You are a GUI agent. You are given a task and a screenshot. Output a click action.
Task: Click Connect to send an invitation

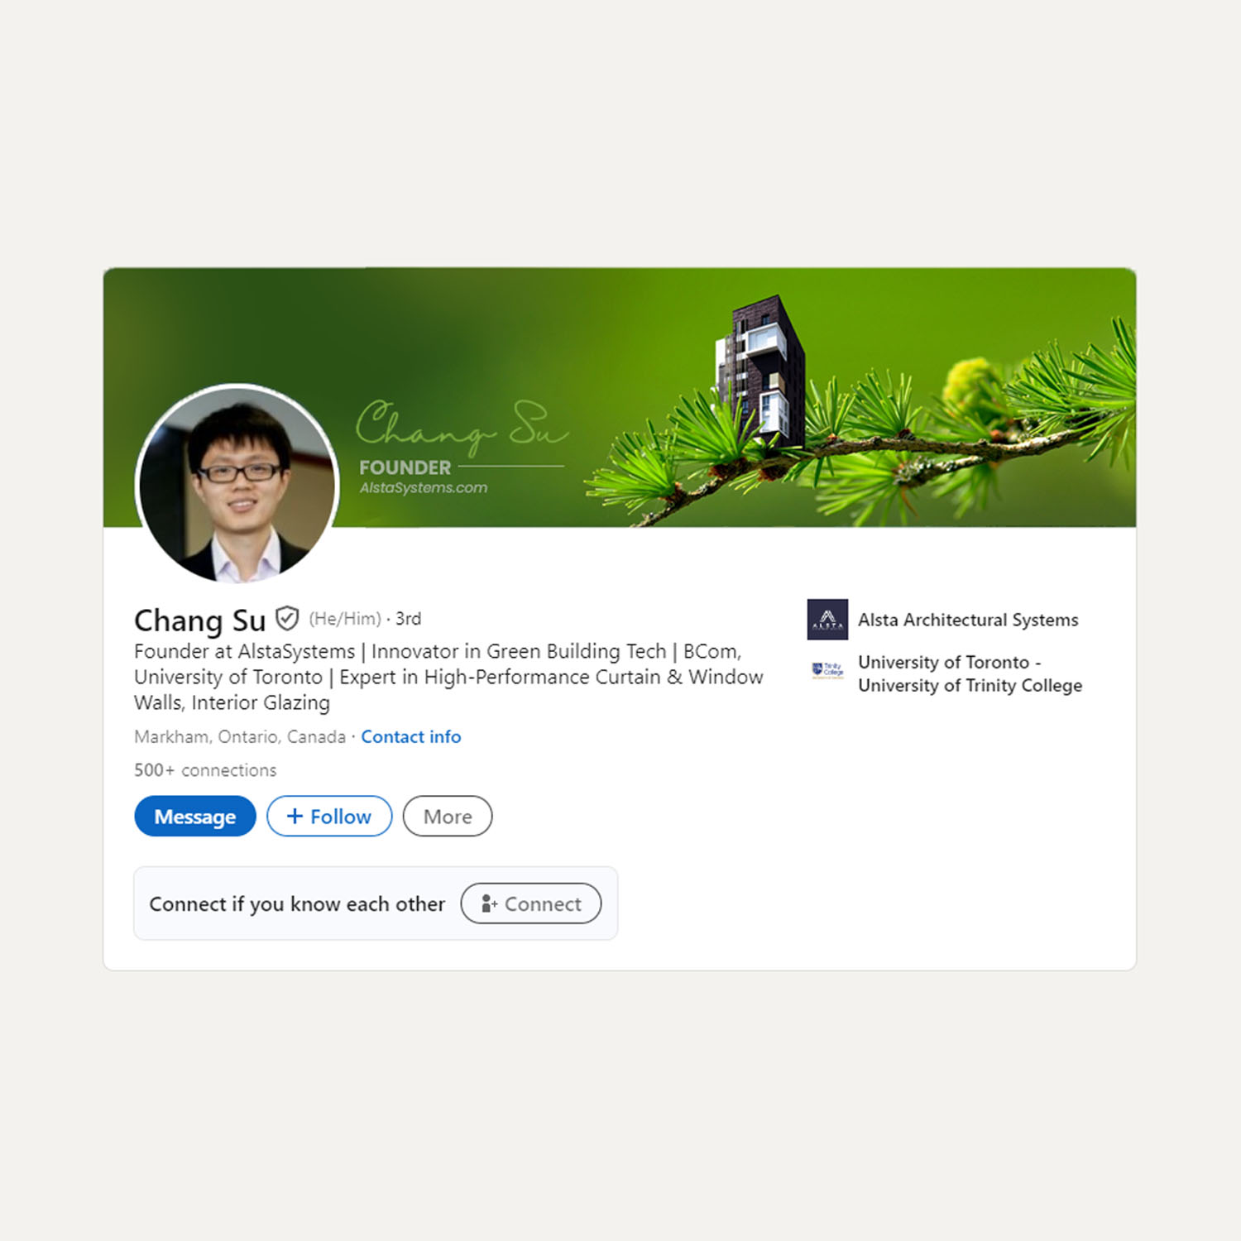pyautogui.click(x=531, y=903)
